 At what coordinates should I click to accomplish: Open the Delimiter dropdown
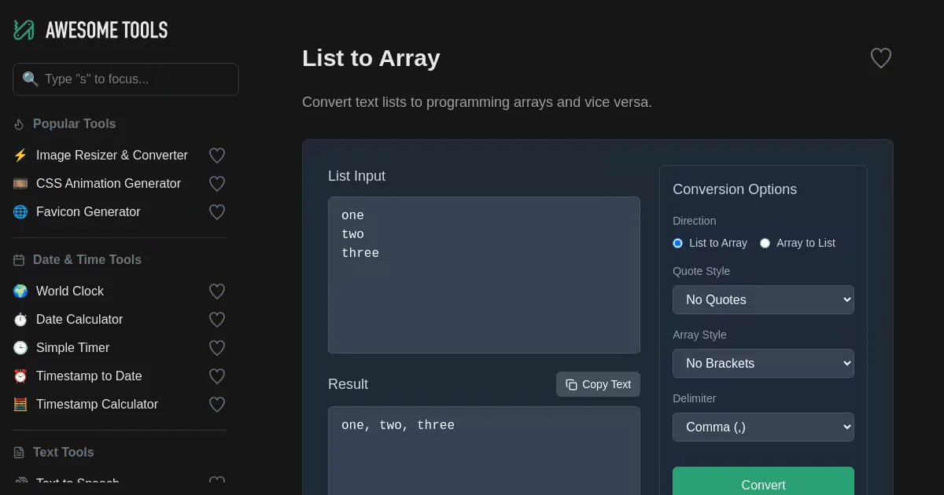[762, 427]
